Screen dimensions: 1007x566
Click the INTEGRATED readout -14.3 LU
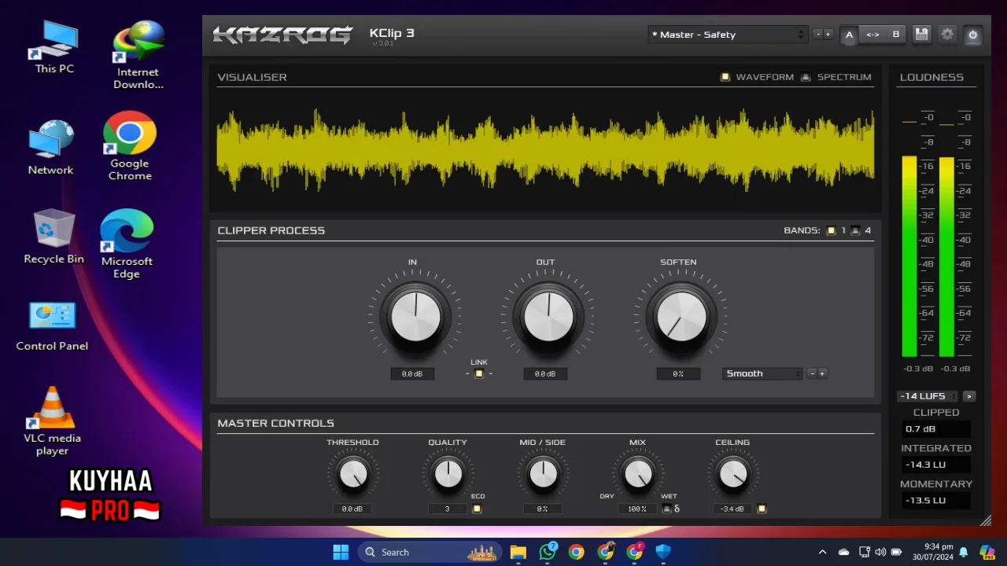(x=936, y=465)
